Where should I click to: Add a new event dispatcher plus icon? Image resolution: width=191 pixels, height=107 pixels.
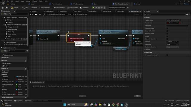25,97
